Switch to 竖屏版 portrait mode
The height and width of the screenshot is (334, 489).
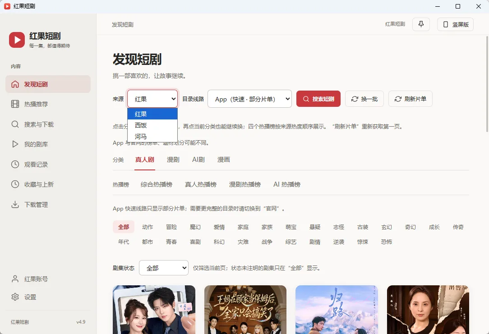pos(455,24)
